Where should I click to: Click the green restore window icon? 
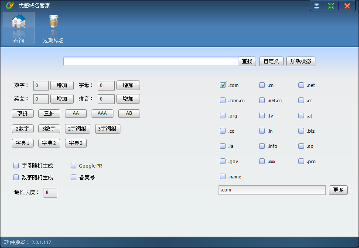pos(331,6)
